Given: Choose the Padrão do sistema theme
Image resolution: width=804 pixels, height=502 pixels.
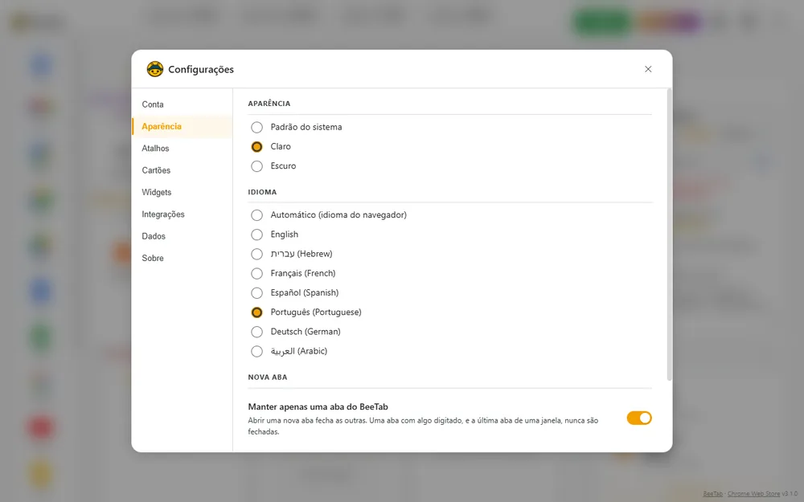Looking at the screenshot, I should click(x=257, y=127).
